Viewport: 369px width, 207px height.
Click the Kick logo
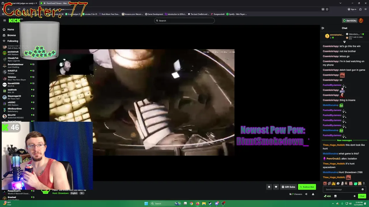coord(14,20)
